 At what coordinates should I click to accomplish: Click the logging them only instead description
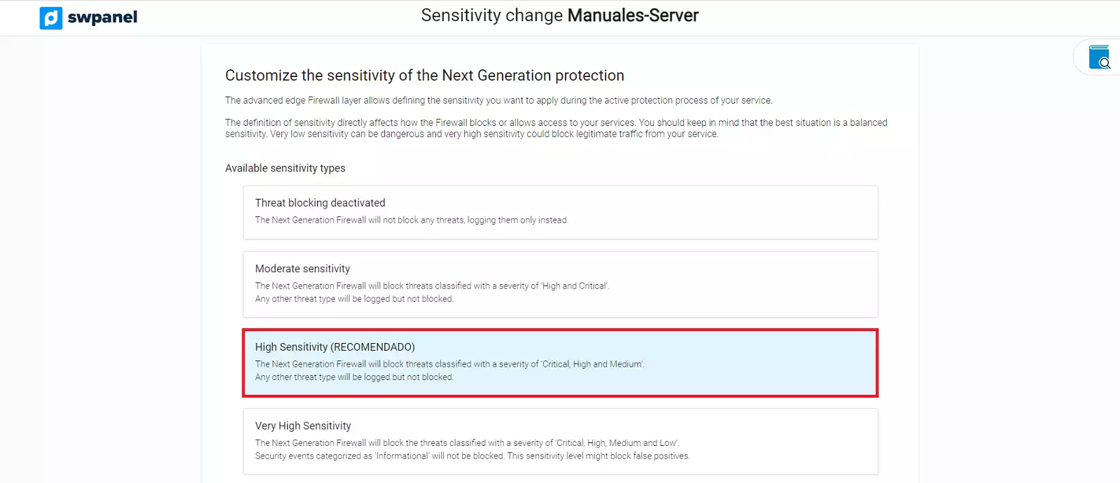point(412,220)
